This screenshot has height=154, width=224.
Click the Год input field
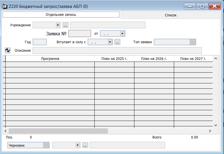(39, 42)
